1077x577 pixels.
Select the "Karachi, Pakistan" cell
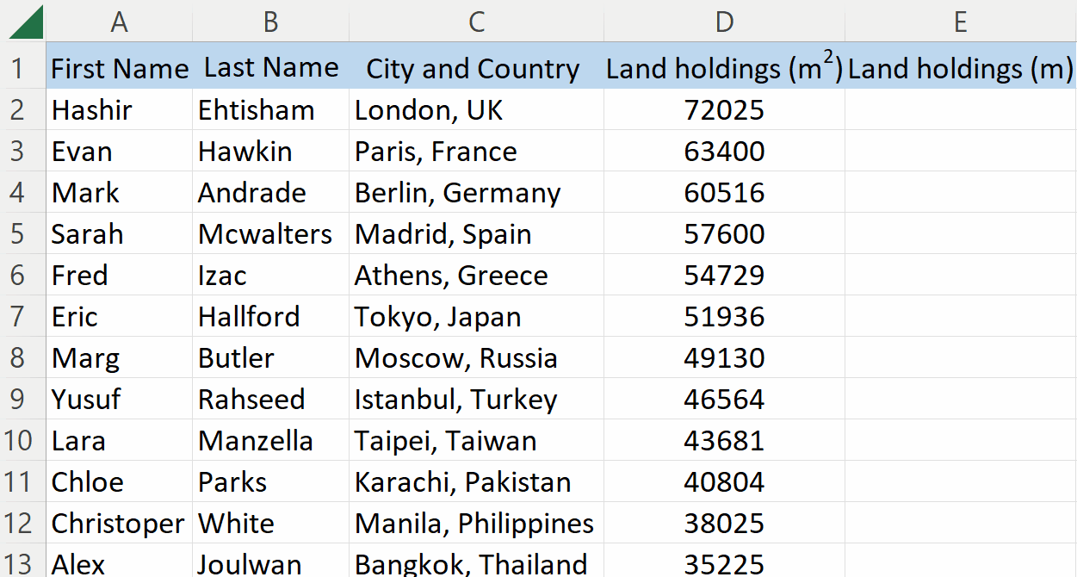point(476,481)
